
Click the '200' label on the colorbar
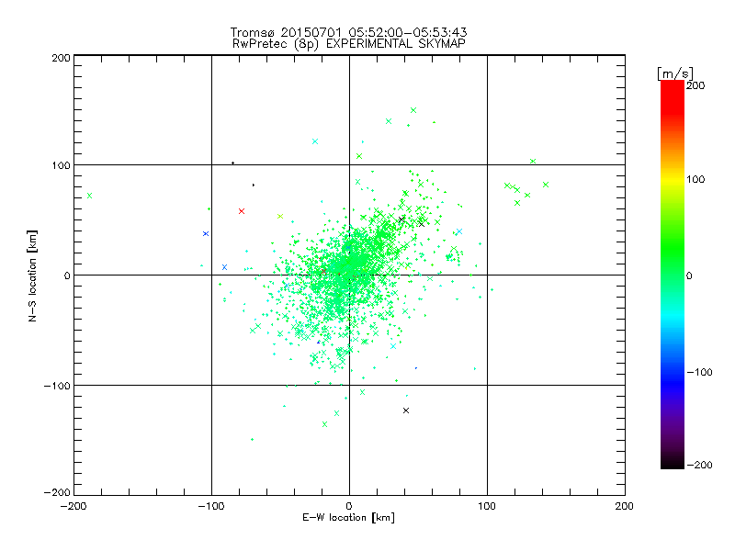[695, 85]
